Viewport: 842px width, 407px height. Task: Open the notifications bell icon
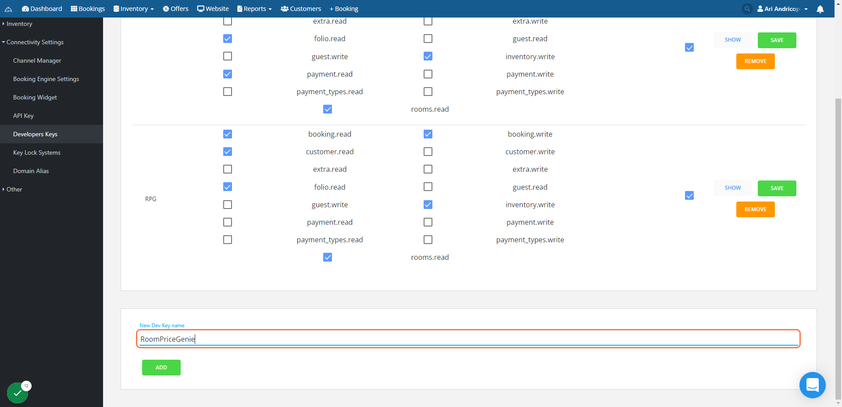pos(820,9)
